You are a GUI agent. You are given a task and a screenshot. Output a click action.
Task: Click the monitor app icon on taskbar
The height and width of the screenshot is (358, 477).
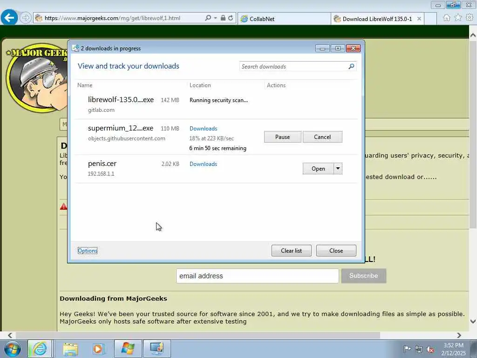[x=157, y=349]
